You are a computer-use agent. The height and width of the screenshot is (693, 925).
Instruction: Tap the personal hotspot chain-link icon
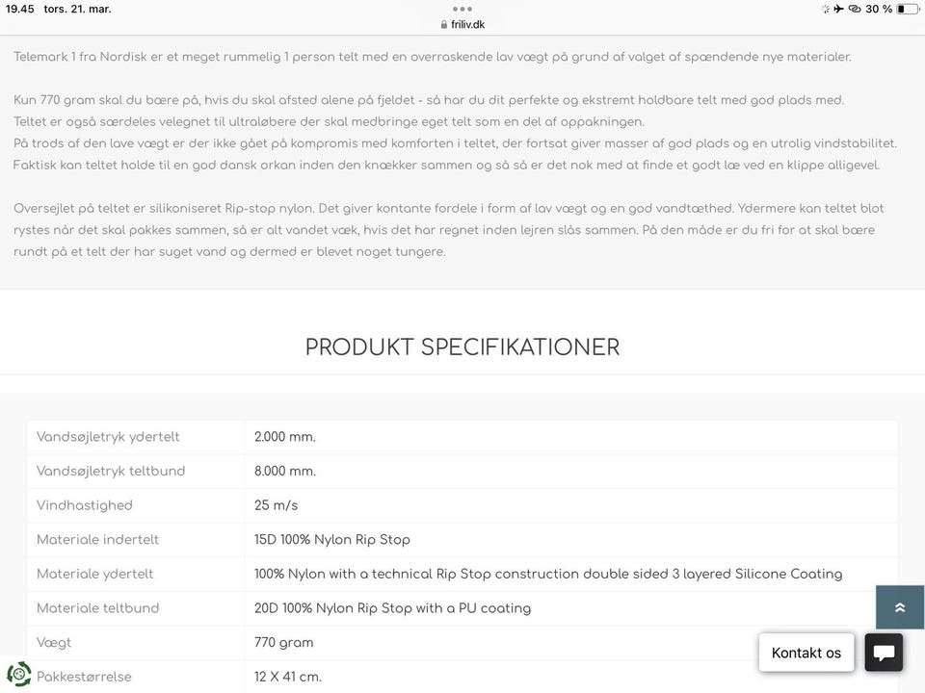854,9
